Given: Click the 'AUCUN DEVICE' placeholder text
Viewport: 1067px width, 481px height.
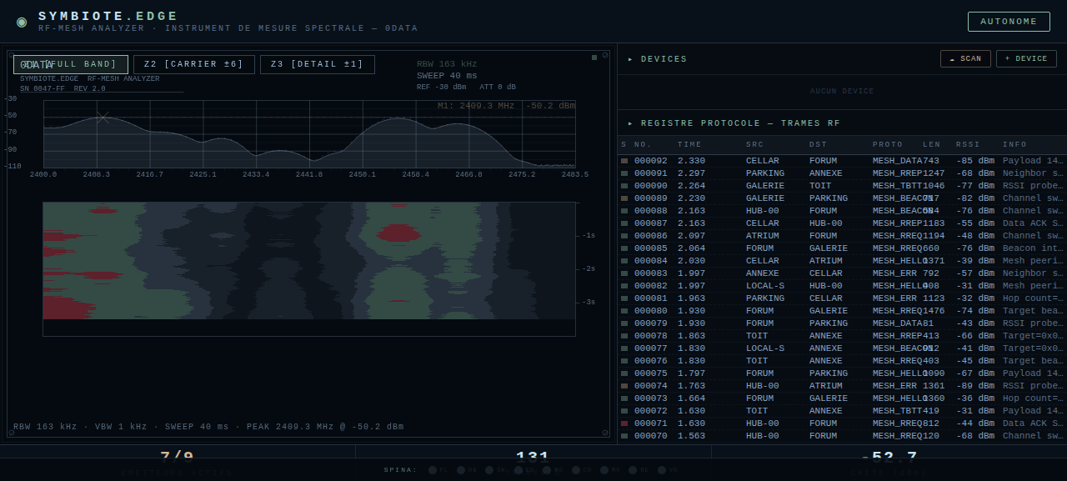Looking at the screenshot, I should pyautogui.click(x=842, y=92).
